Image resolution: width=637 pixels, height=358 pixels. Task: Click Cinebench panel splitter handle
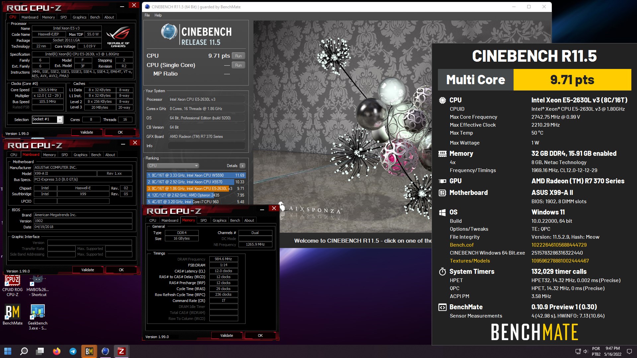tap(251, 133)
